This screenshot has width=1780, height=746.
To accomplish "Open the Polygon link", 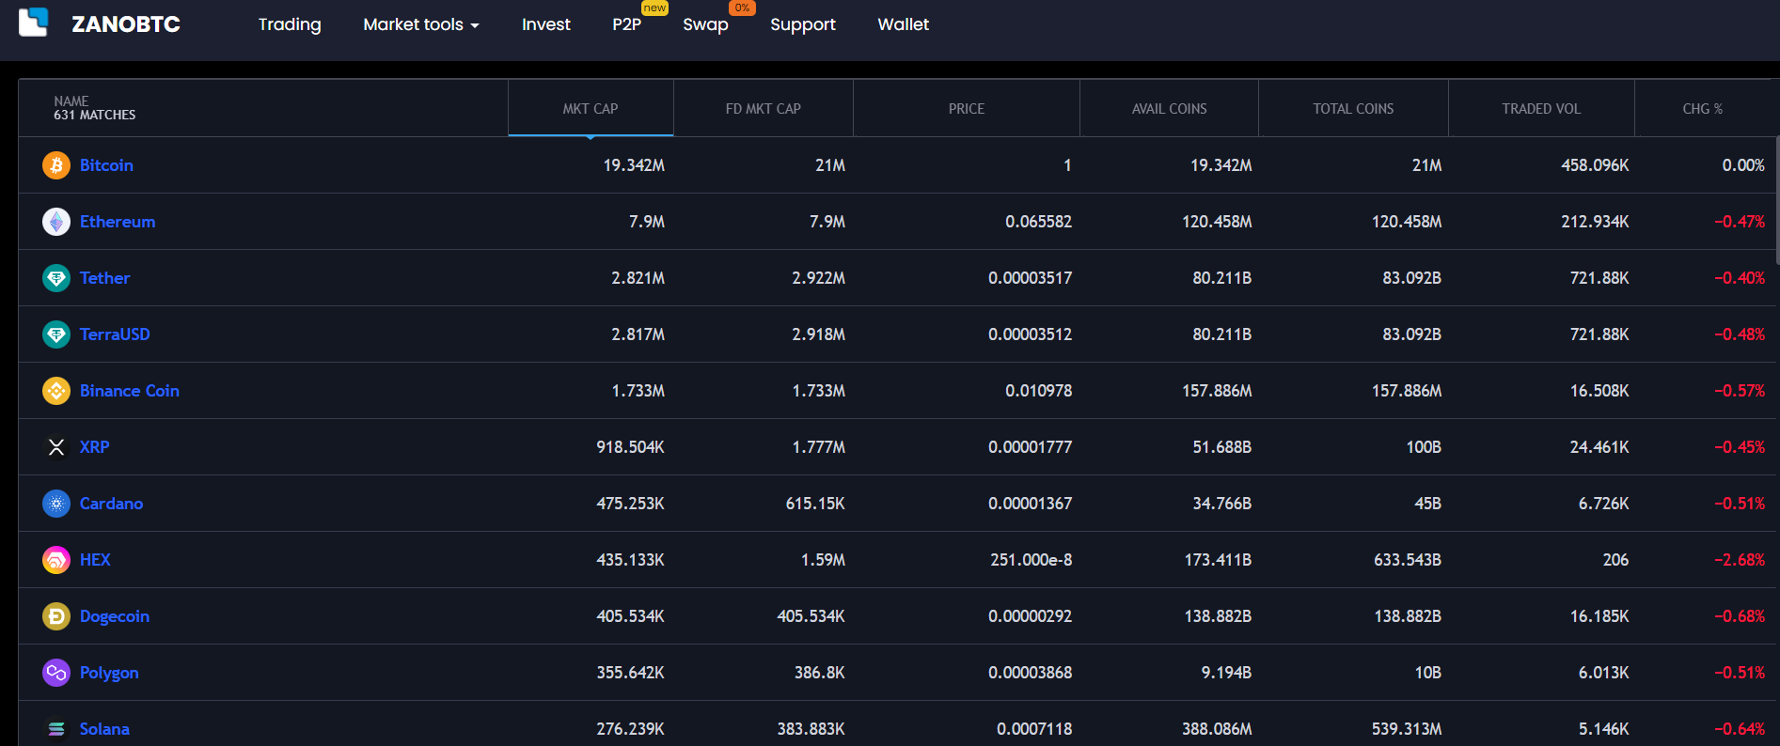I will [109, 673].
